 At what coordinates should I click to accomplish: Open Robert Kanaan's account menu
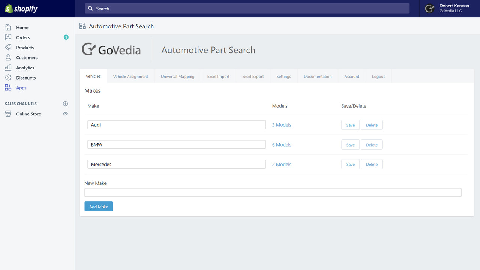(x=454, y=8)
